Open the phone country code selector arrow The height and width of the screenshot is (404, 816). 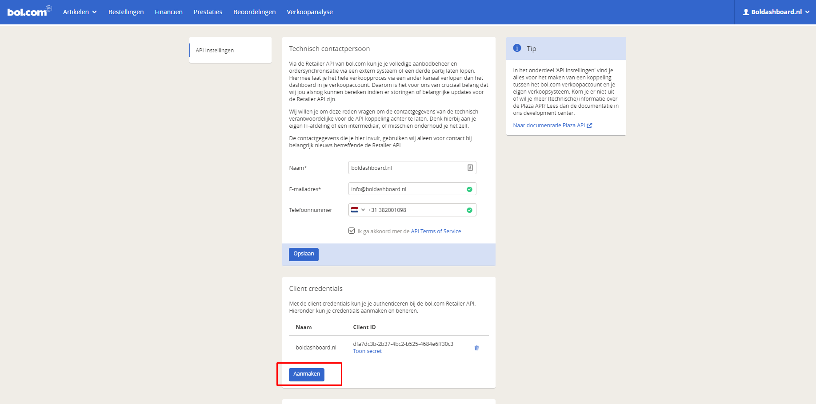[x=363, y=210]
